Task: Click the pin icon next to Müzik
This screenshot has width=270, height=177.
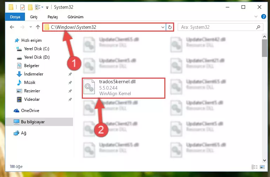Action: [x=70, y=83]
